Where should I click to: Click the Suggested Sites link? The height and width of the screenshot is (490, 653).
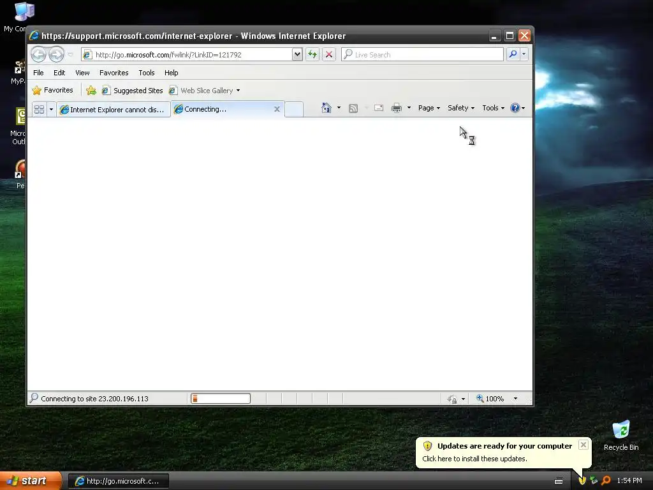pos(133,91)
